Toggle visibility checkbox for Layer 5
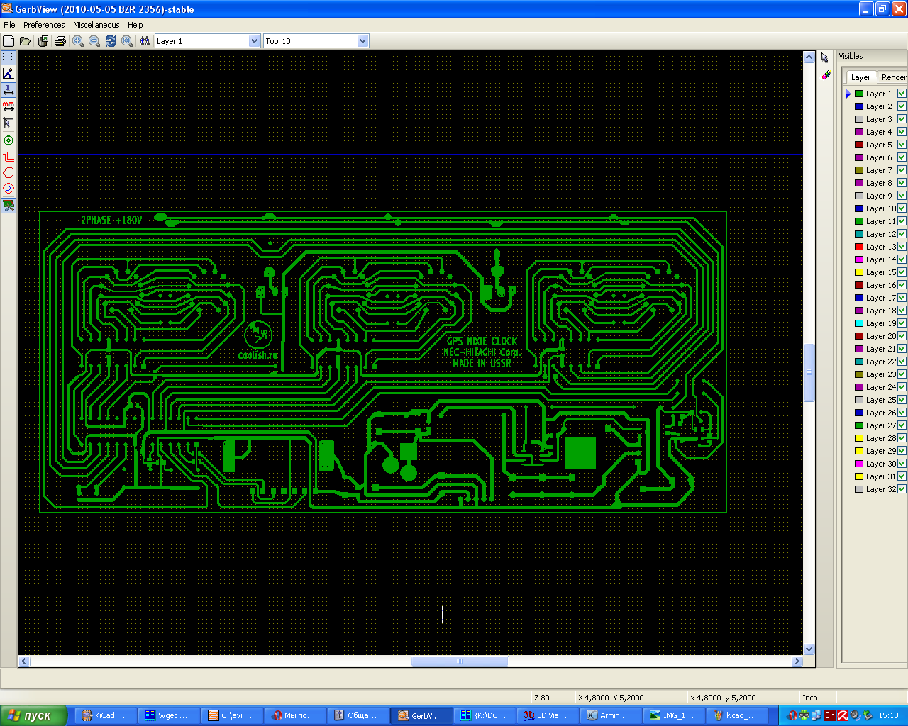The image size is (908, 726). click(902, 145)
